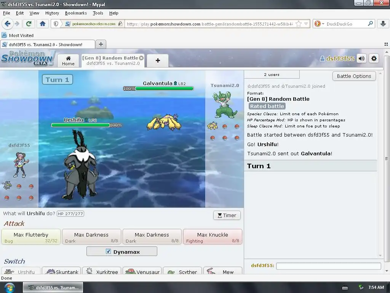This screenshot has height=293, width=390.
Task: Open the browser home page icon
Action: 43,24
